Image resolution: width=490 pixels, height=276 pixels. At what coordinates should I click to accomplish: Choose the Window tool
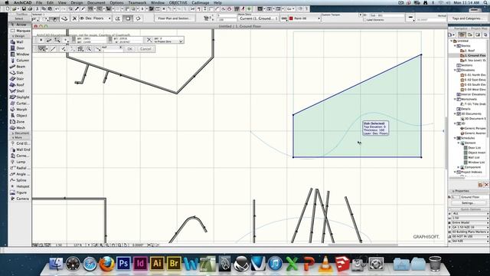click(x=20, y=54)
